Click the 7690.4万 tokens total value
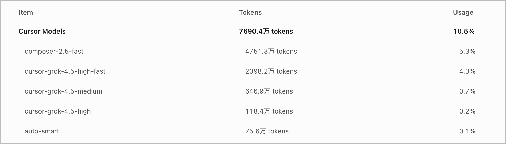This screenshot has width=506, height=144. tap(266, 31)
